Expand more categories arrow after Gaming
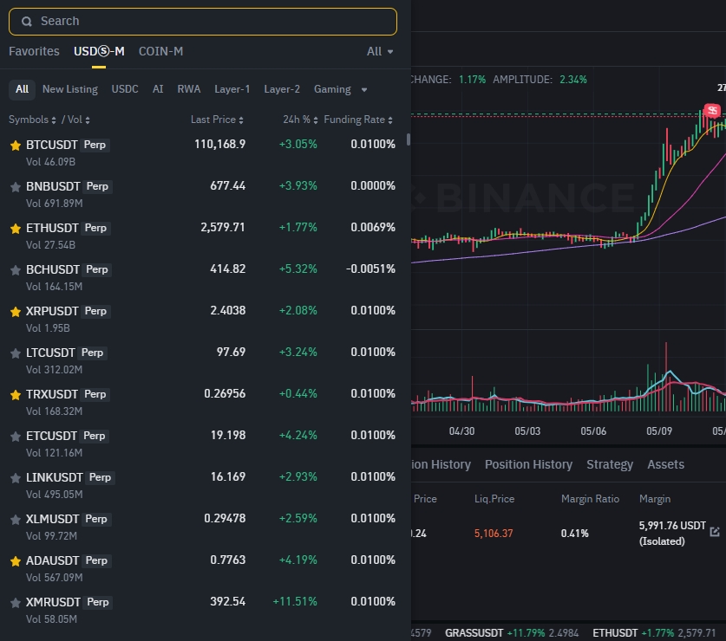This screenshot has height=641, width=726. 364,90
